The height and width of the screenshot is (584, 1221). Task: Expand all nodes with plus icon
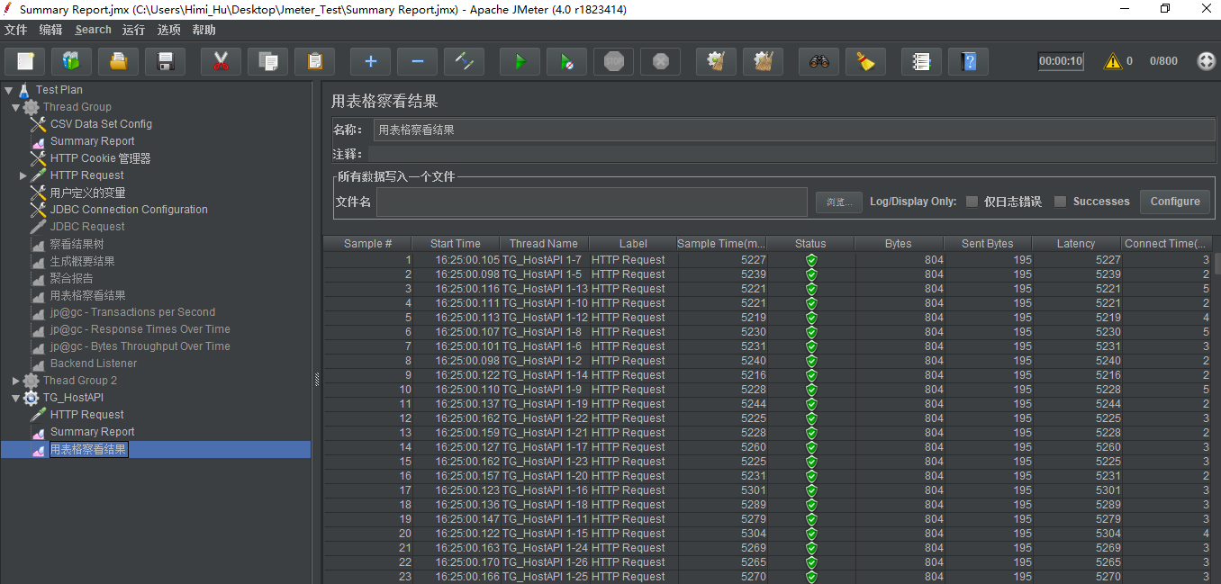(370, 61)
